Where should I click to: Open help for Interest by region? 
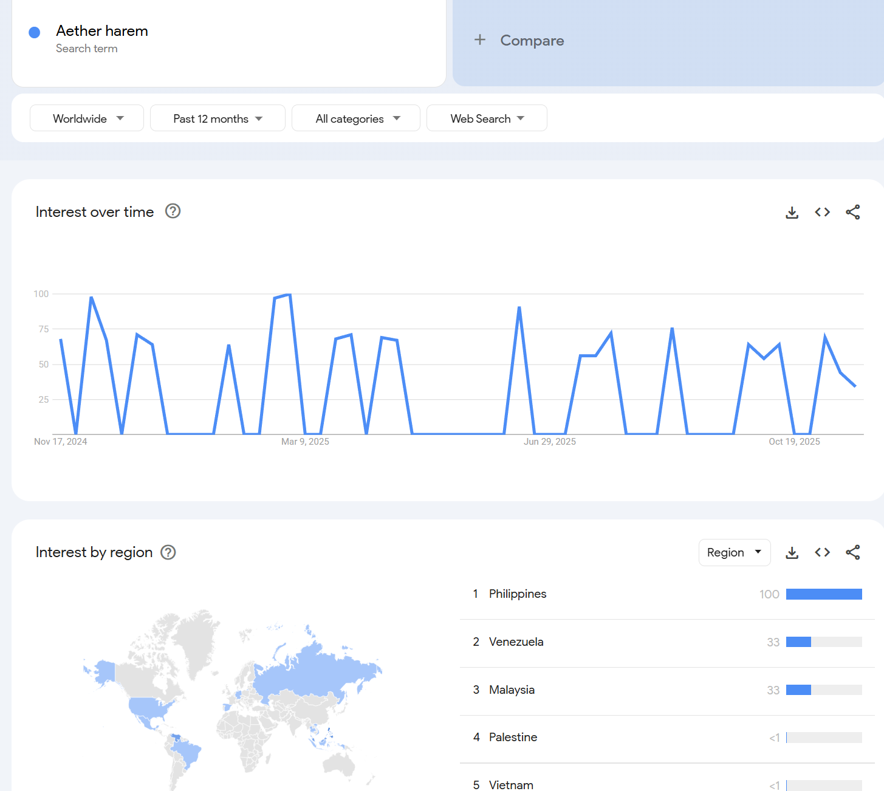(168, 552)
